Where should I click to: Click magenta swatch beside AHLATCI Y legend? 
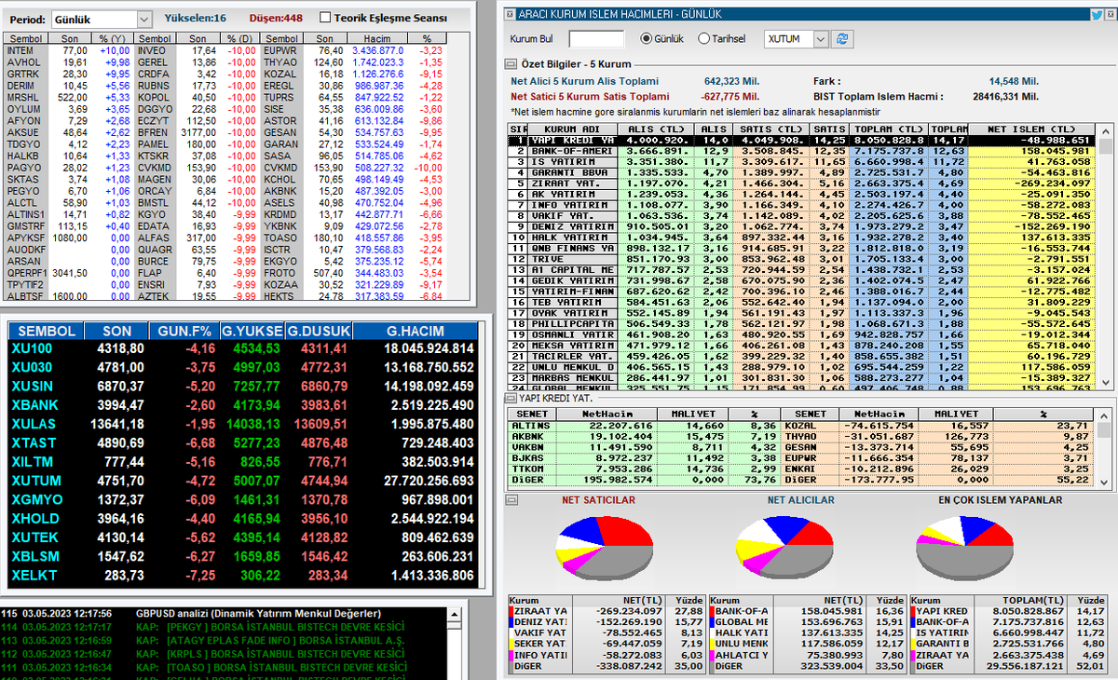[x=714, y=655]
